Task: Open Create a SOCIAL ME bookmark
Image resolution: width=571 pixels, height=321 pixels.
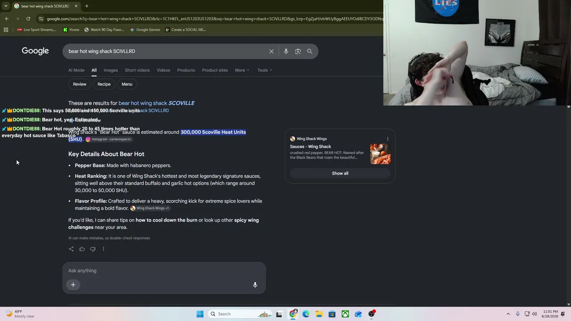Action: click(186, 30)
